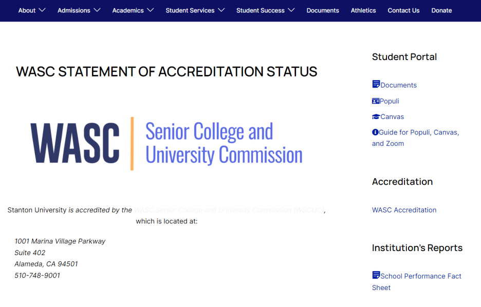Click the WASC Statement of Accreditation Status heading

click(166, 72)
